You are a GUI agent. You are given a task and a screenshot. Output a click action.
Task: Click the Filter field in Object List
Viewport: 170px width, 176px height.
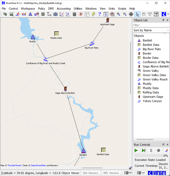click(151, 25)
